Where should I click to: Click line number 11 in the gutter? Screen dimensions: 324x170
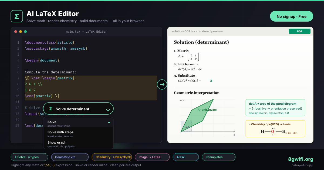[x=17, y=102]
